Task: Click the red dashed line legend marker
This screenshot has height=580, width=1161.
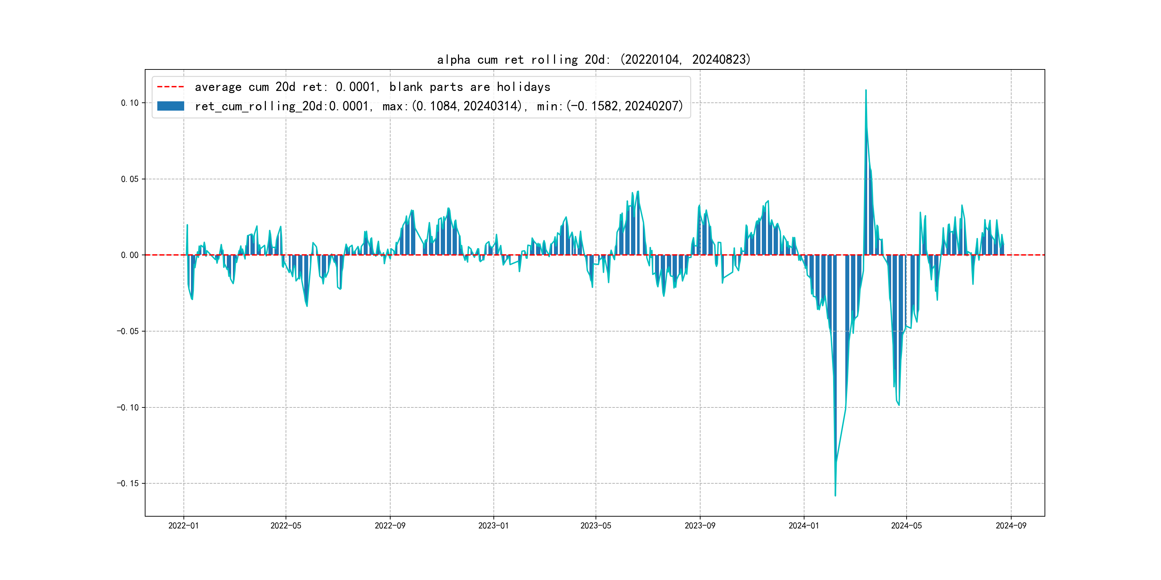Action: pos(170,87)
